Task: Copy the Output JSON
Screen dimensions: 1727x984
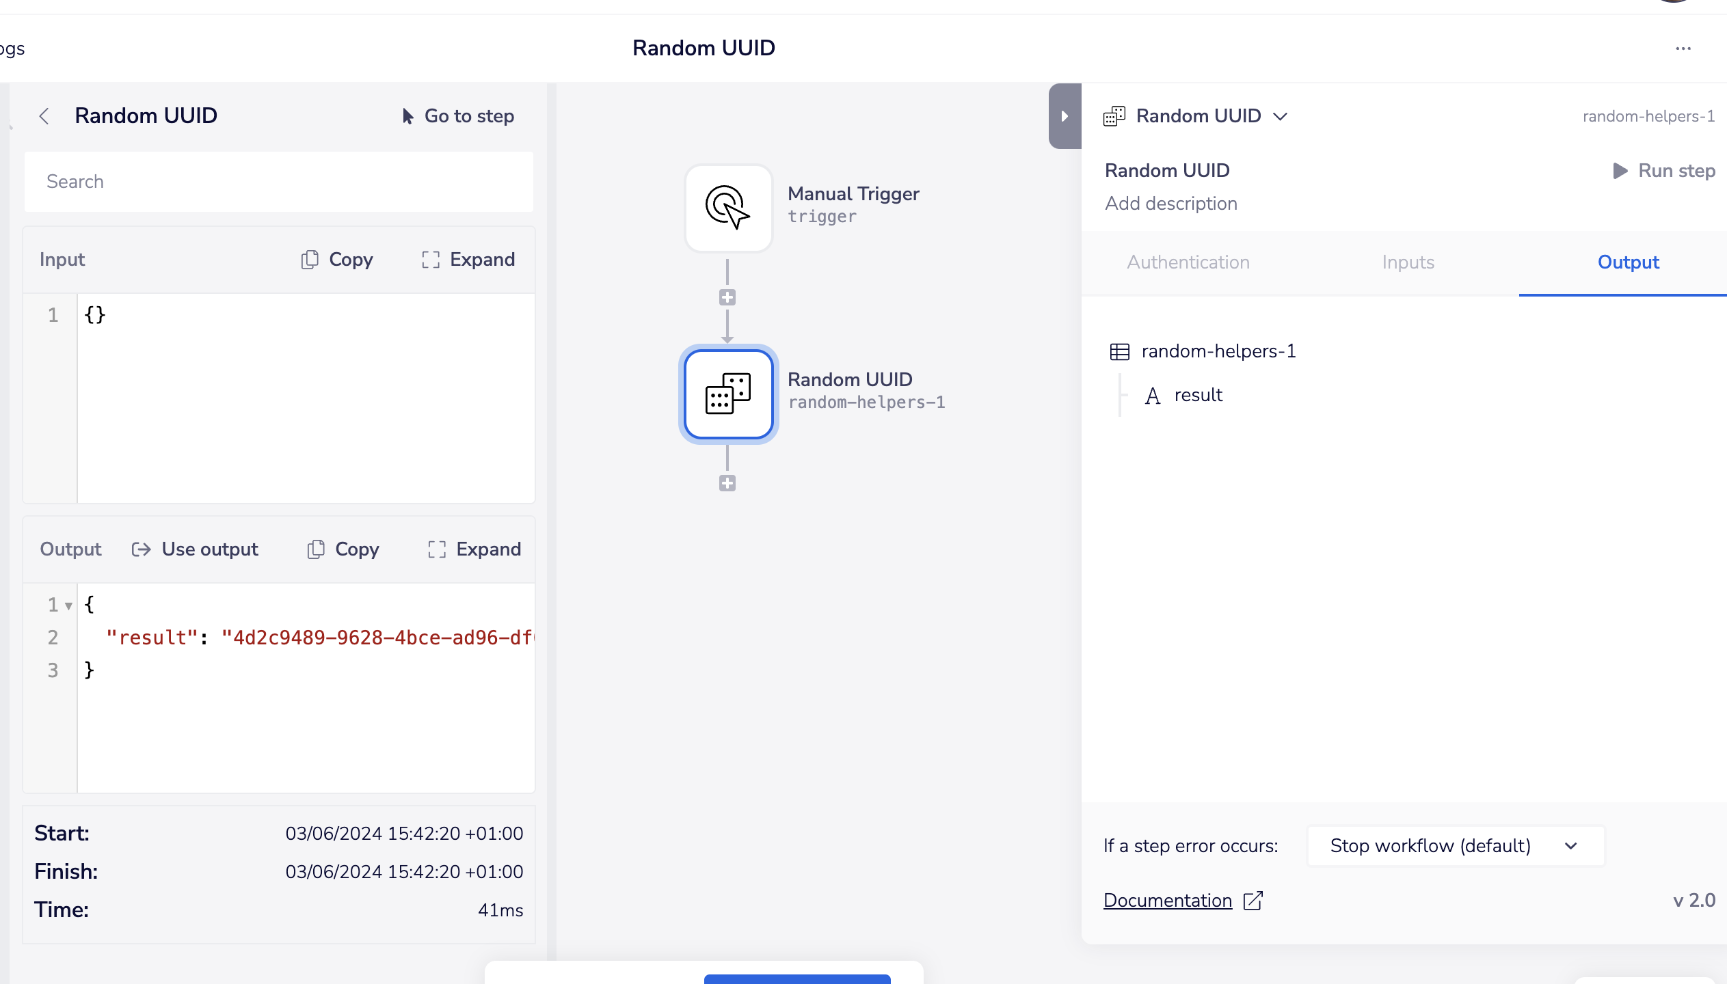Action: 343,549
